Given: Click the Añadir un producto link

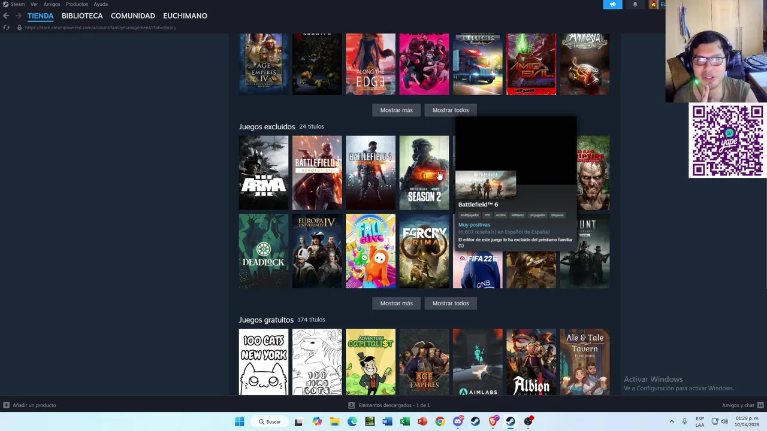Looking at the screenshot, I should (x=34, y=405).
